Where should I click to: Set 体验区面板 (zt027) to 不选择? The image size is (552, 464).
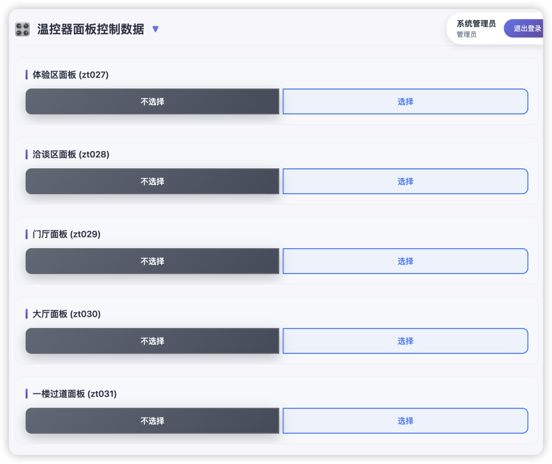click(152, 101)
